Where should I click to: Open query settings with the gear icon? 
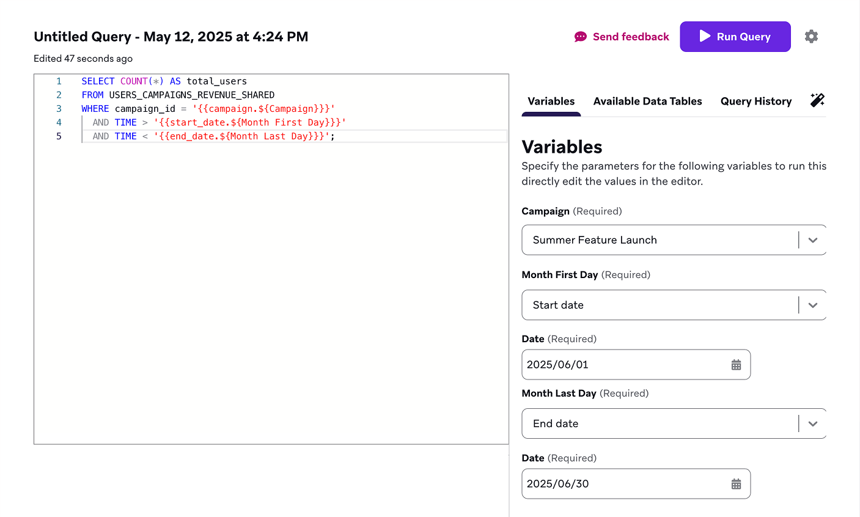pyautogui.click(x=812, y=36)
